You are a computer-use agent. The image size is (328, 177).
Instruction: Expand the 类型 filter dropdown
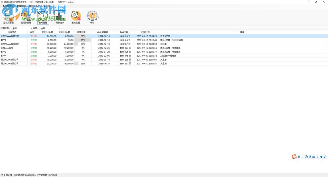pos(60,28)
